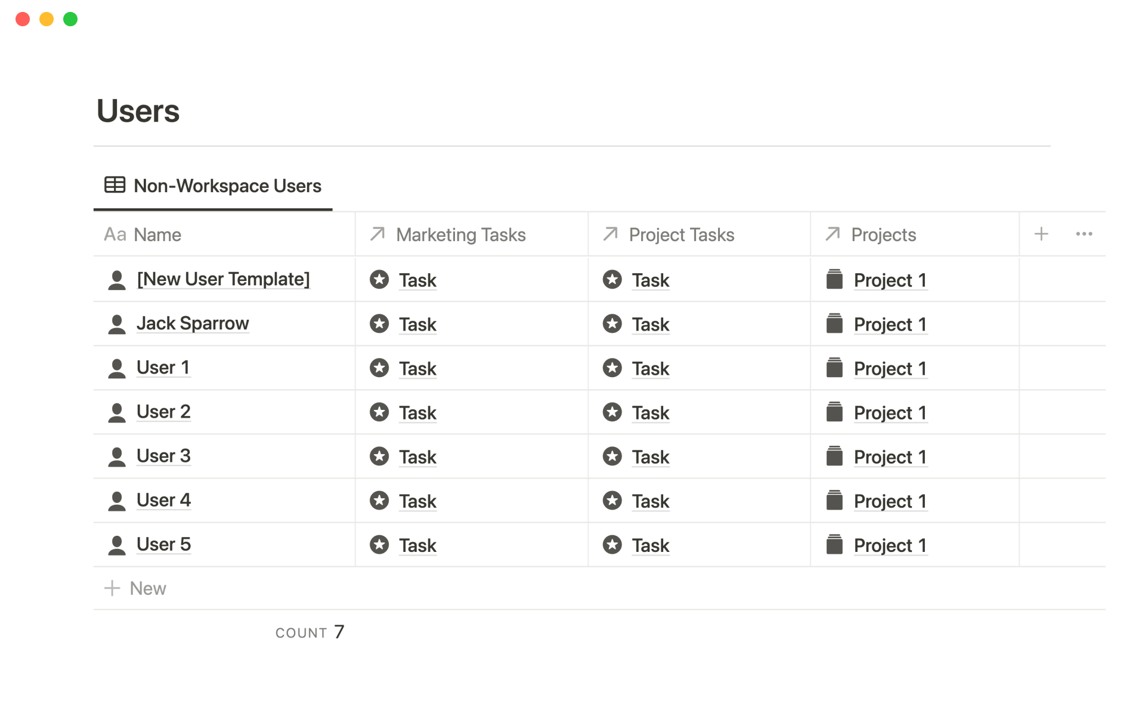This screenshot has height=716, width=1145.
Task: Open the Projects column header menu
Action: click(x=884, y=234)
